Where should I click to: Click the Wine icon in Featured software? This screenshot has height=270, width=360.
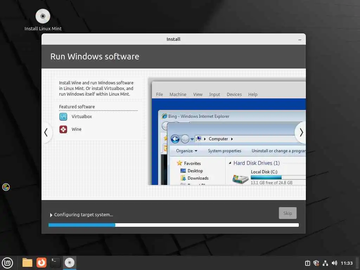click(63, 129)
